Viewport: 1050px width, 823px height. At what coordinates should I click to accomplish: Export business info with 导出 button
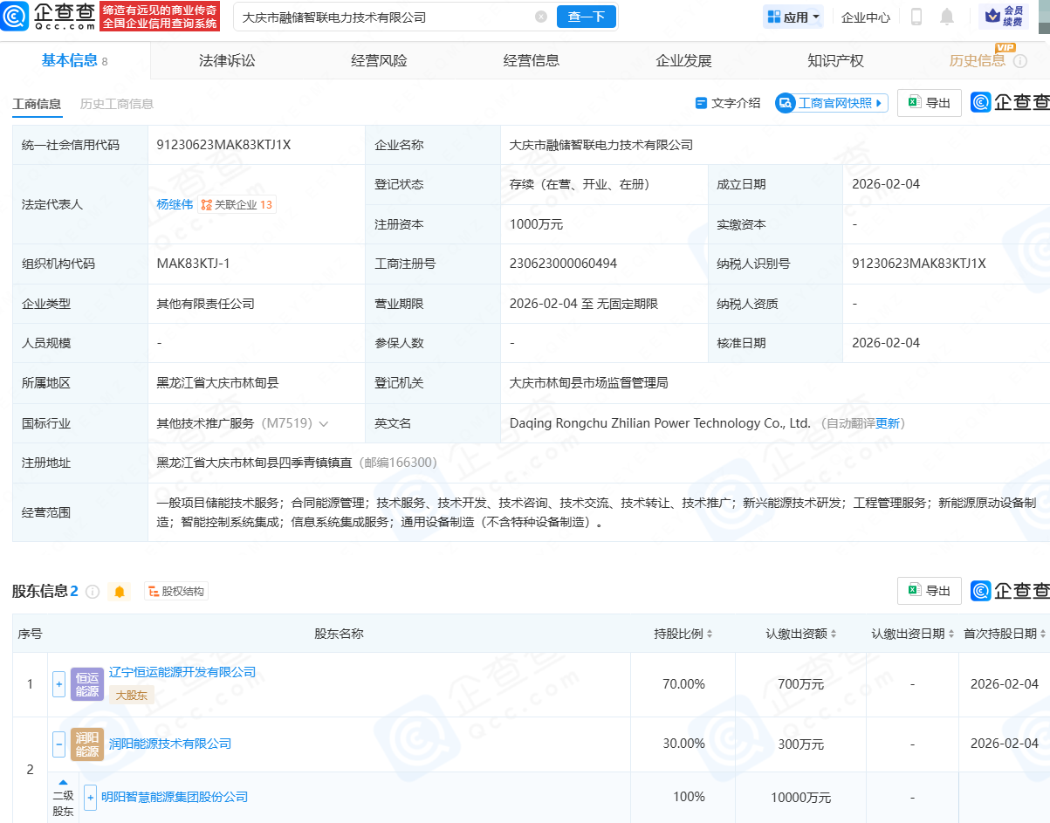tap(930, 103)
